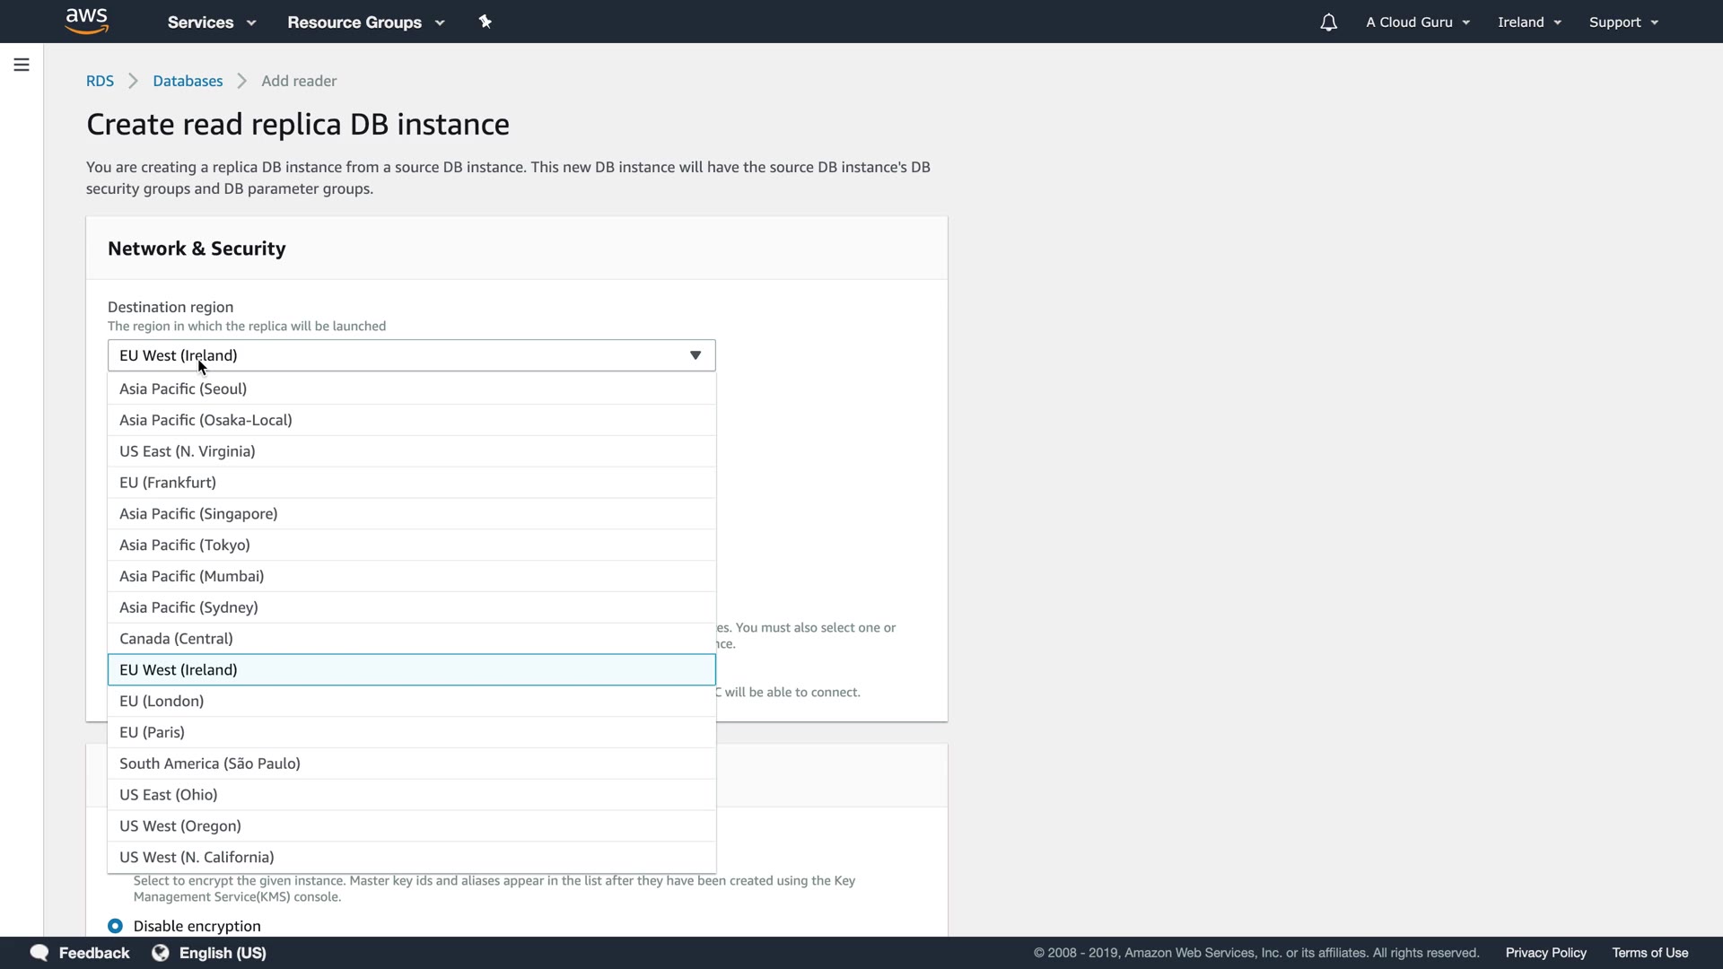Expand the Ireland region selector

click(1529, 22)
